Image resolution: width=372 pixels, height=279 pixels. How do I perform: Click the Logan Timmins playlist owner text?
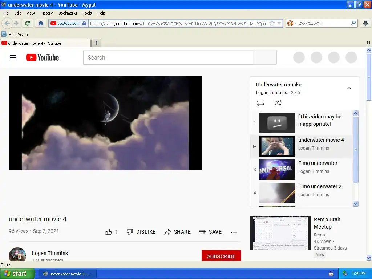[271, 93]
